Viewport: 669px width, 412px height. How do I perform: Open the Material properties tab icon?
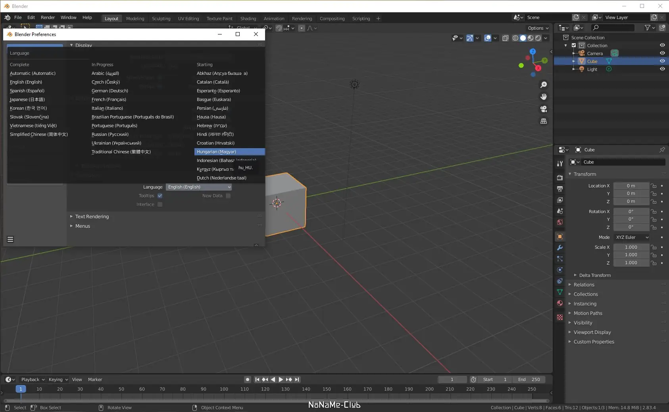(x=560, y=303)
